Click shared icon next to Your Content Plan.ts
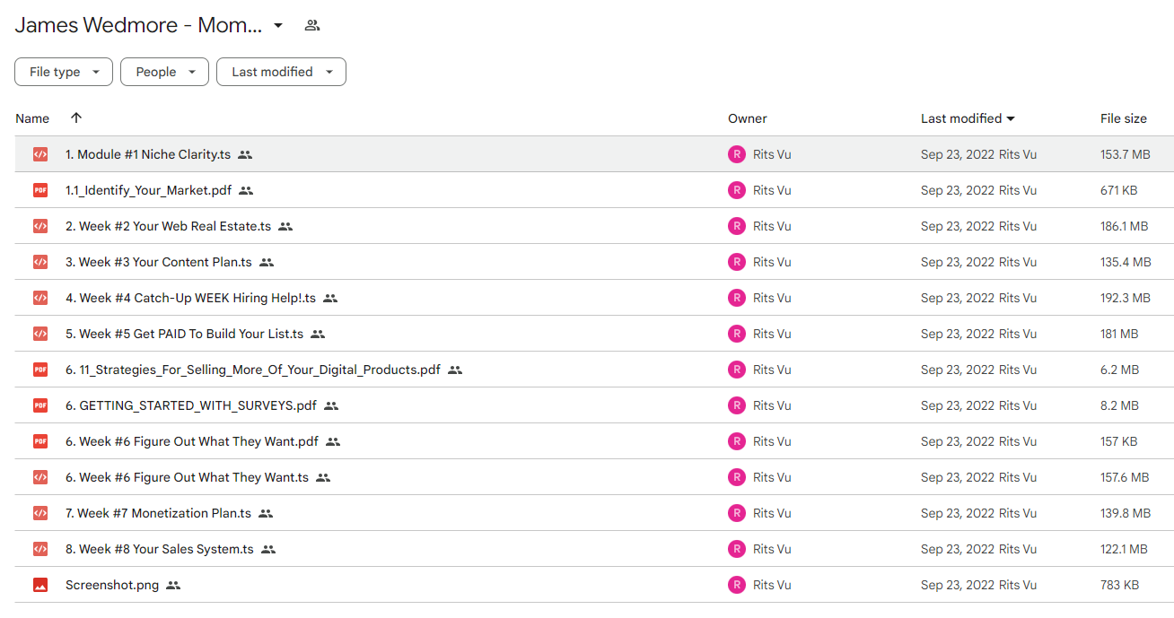The image size is (1174, 618). (267, 262)
